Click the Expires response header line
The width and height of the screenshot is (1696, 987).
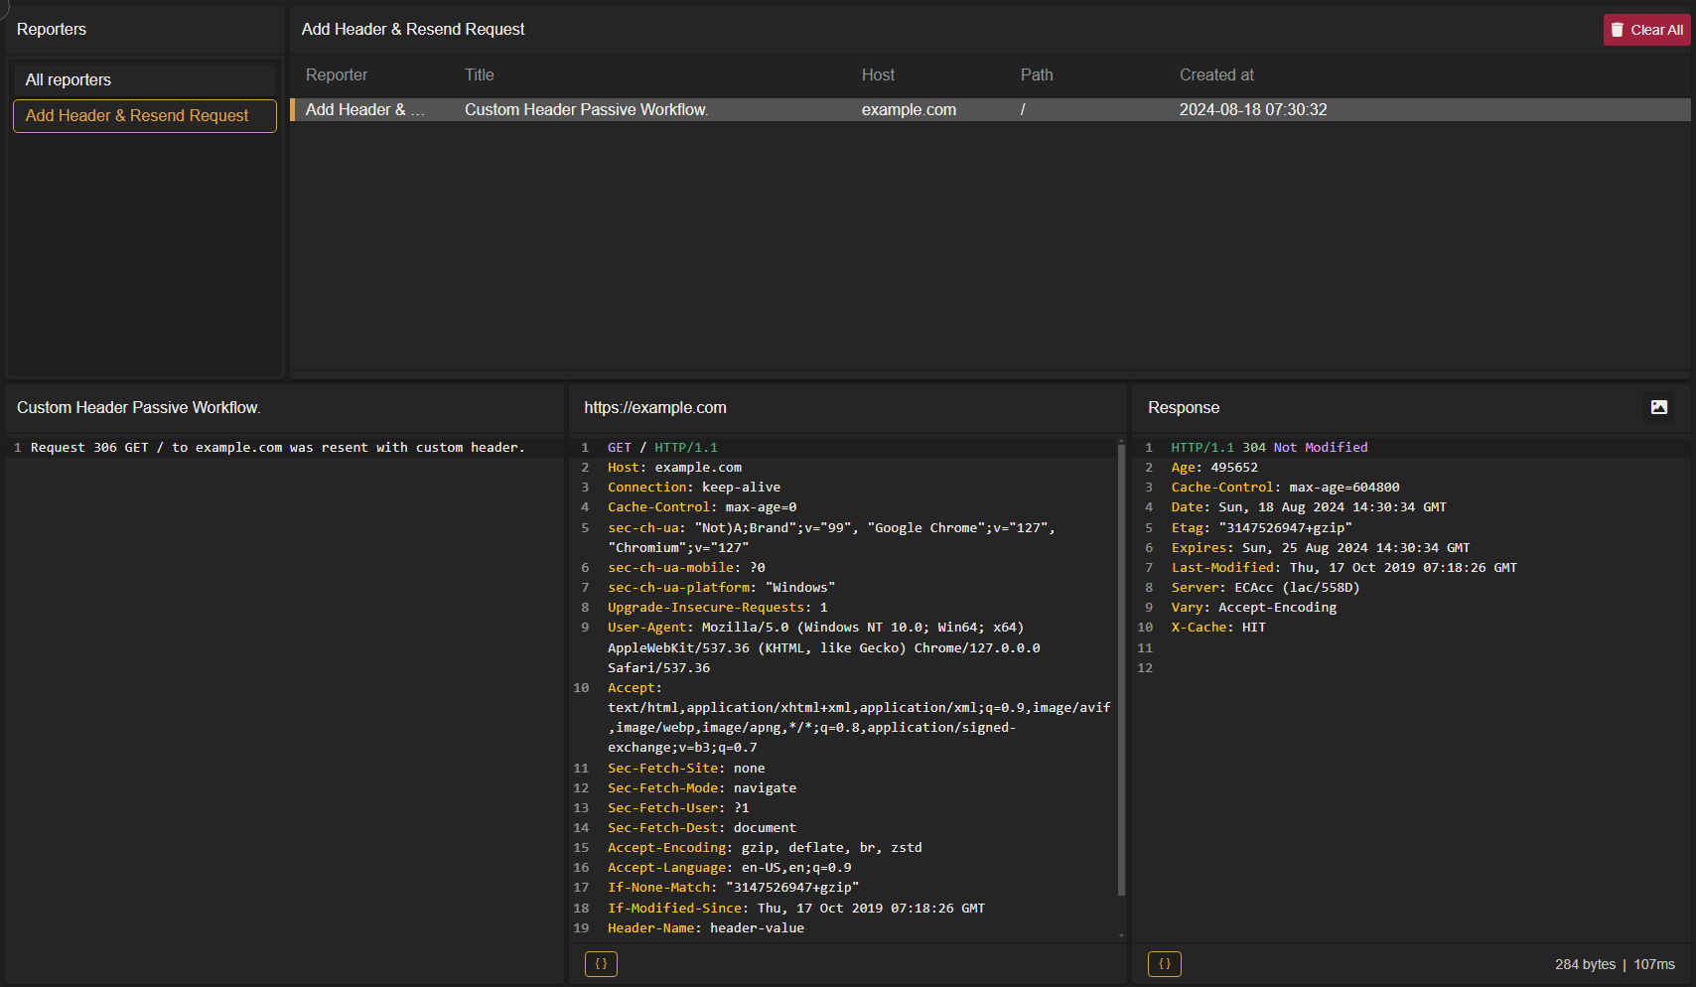(x=1321, y=548)
